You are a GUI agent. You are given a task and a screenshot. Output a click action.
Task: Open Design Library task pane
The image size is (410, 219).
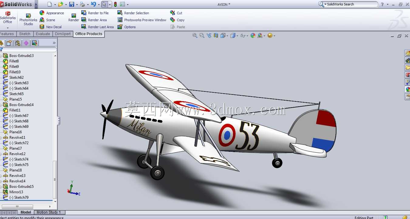[x=408, y=60]
